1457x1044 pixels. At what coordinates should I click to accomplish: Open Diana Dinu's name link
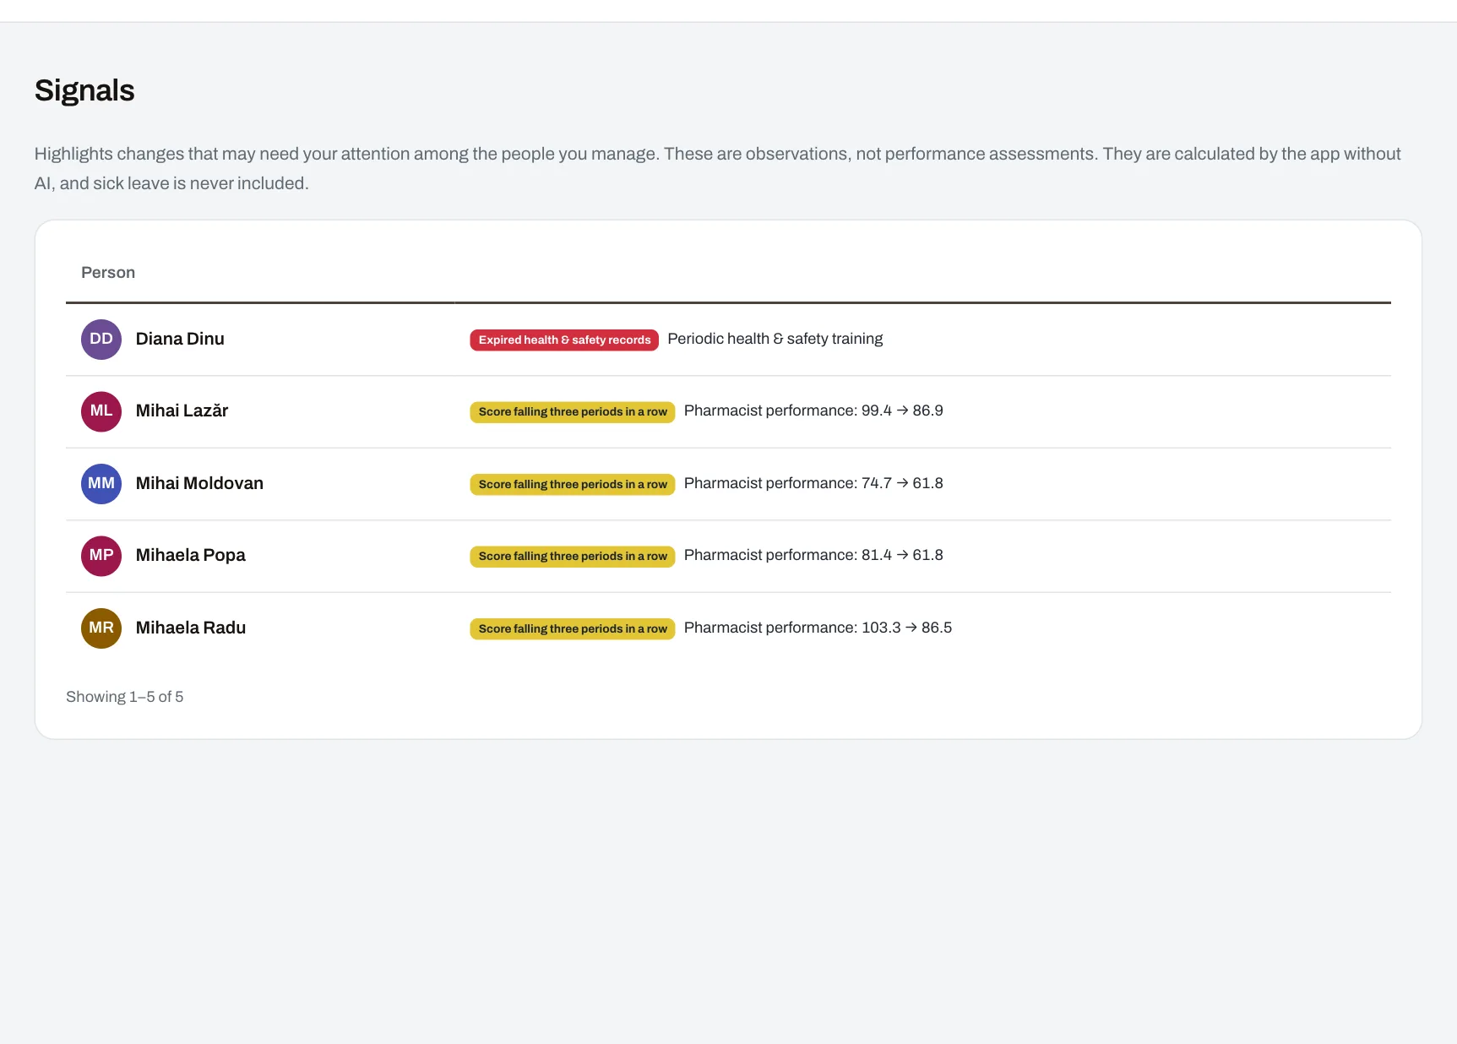pos(180,339)
